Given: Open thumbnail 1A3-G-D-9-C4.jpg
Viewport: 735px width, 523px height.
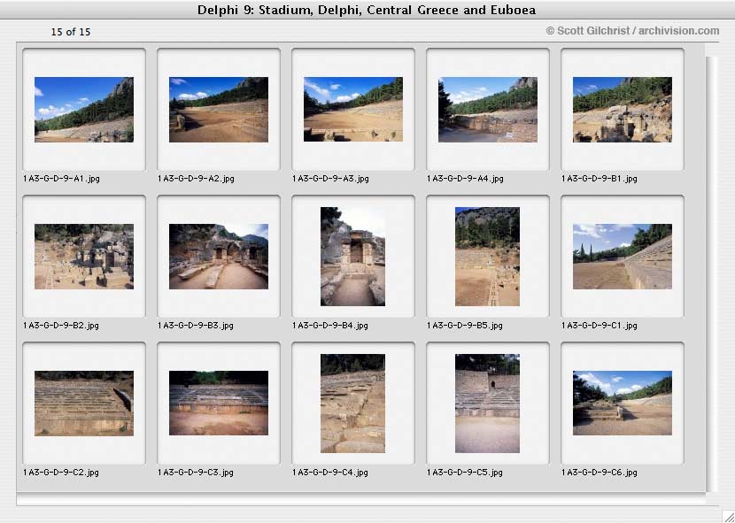Looking at the screenshot, I should pos(353,404).
